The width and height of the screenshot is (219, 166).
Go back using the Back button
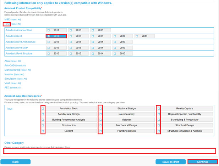coord(15,162)
